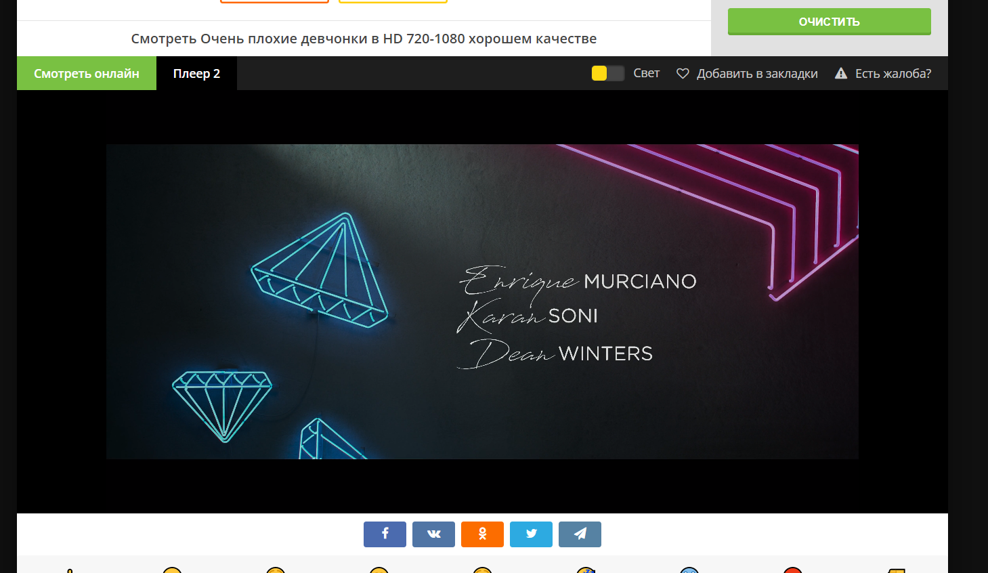Share on VK
Image resolution: width=988 pixels, height=573 pixels.
point(433,534)
